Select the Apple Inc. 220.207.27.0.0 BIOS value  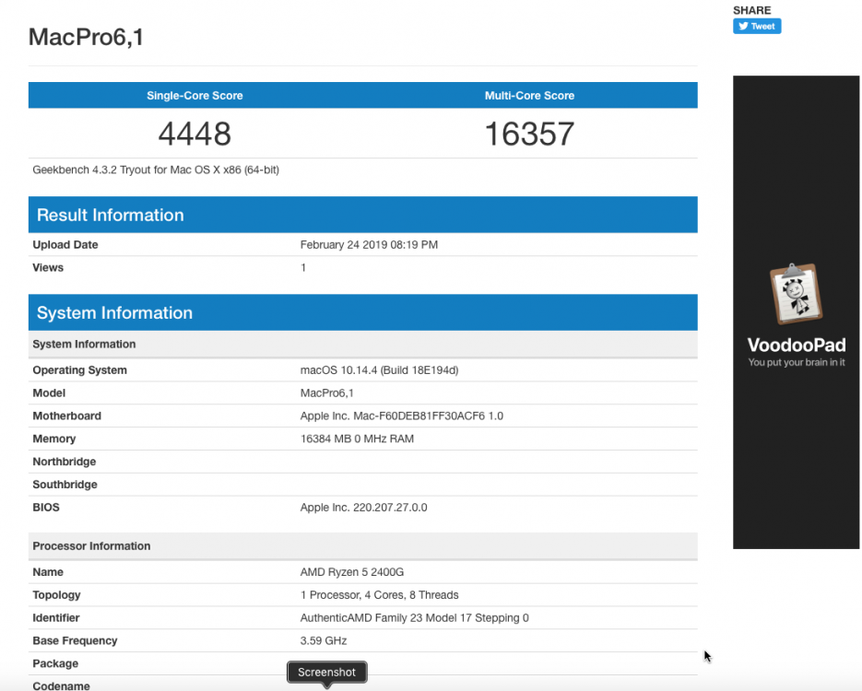pyautogui.click(x=364, y=507)
